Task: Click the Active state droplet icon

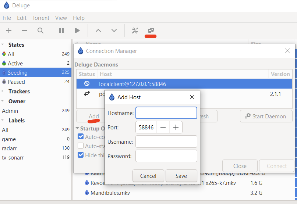Action: [4, 63]
